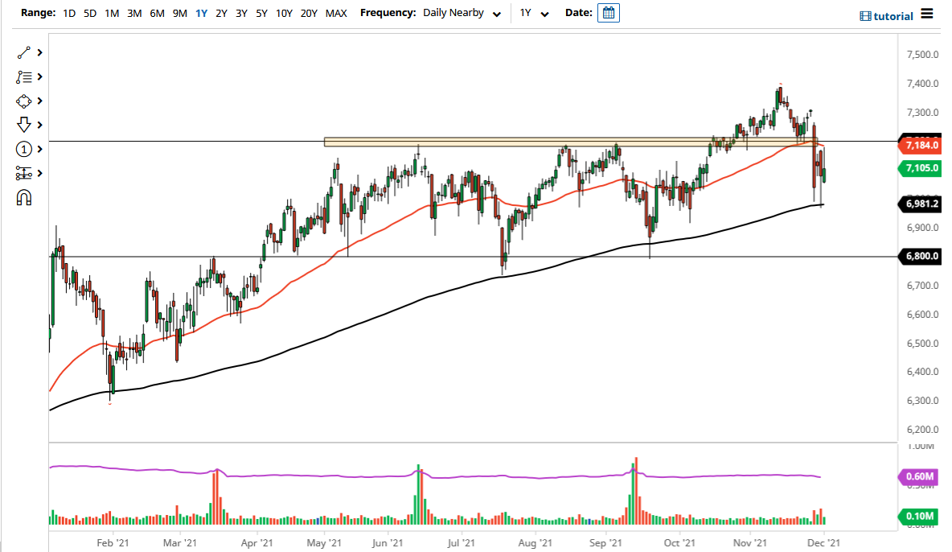Select the arrow marker tool
Image resolution: width=952 pixels, height=552 pixels.
pyautogui.click(x=23, y=125)
